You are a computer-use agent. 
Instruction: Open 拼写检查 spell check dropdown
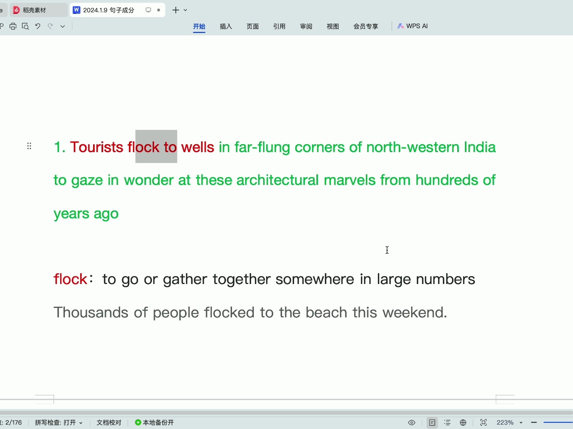pos(58,422)
